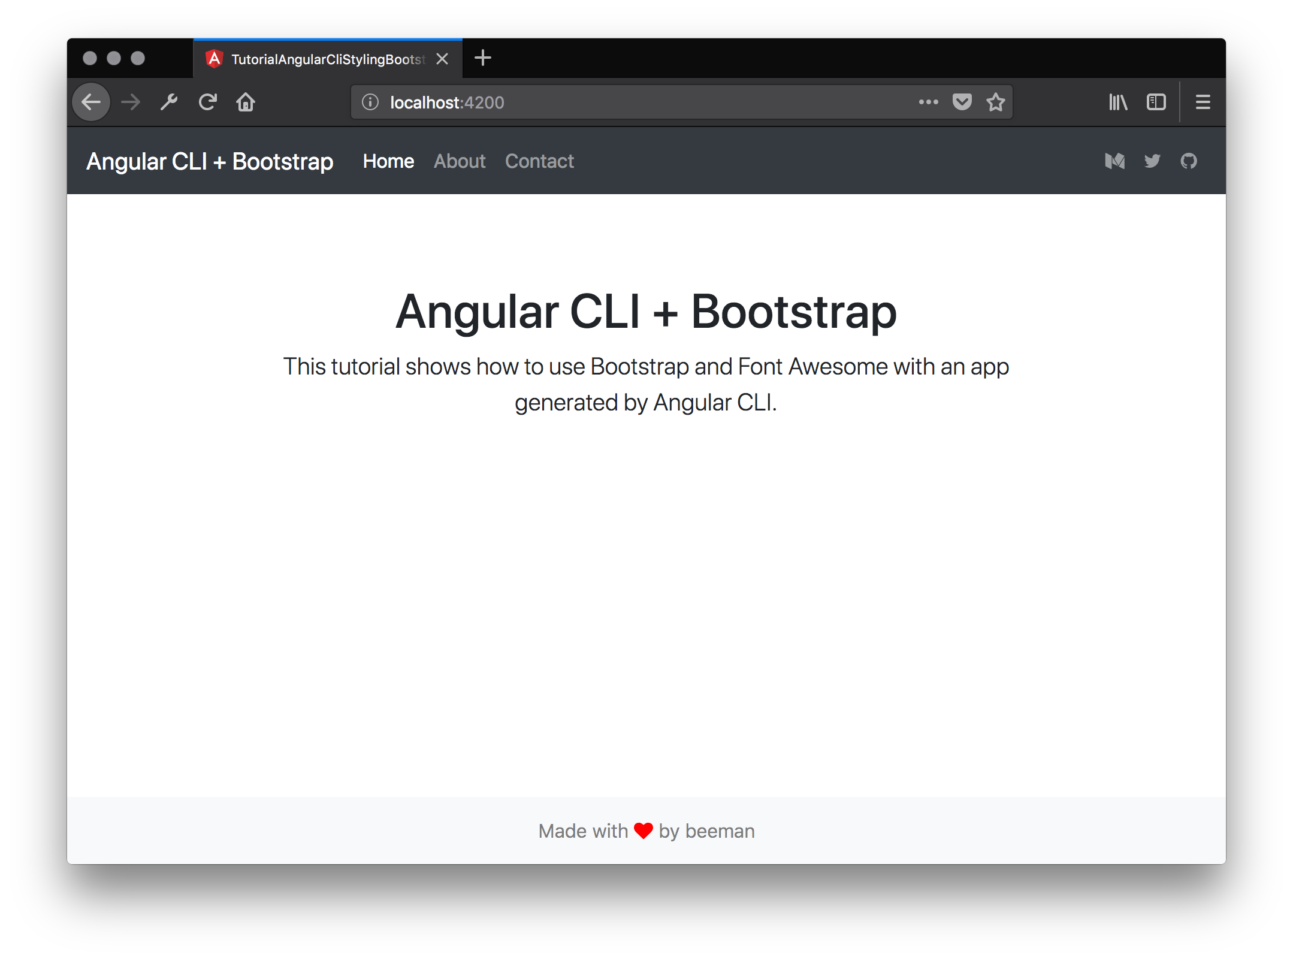Click the Contact nav link
Screen dimensions: 1293x960
(540, 161)
